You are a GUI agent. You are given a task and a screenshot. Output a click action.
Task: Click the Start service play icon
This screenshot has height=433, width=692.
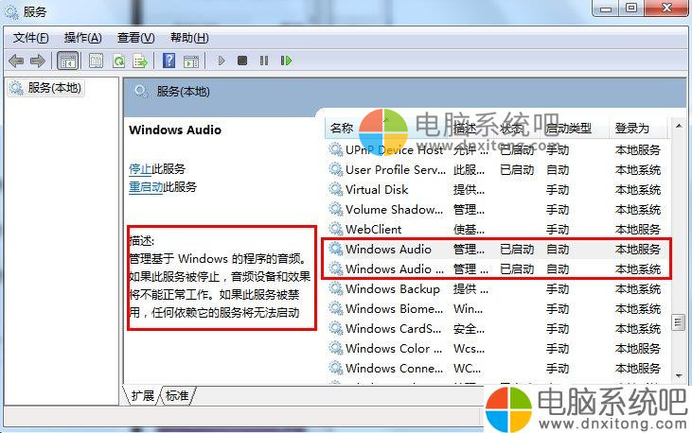pyautogui.click(x=222, y=61)
